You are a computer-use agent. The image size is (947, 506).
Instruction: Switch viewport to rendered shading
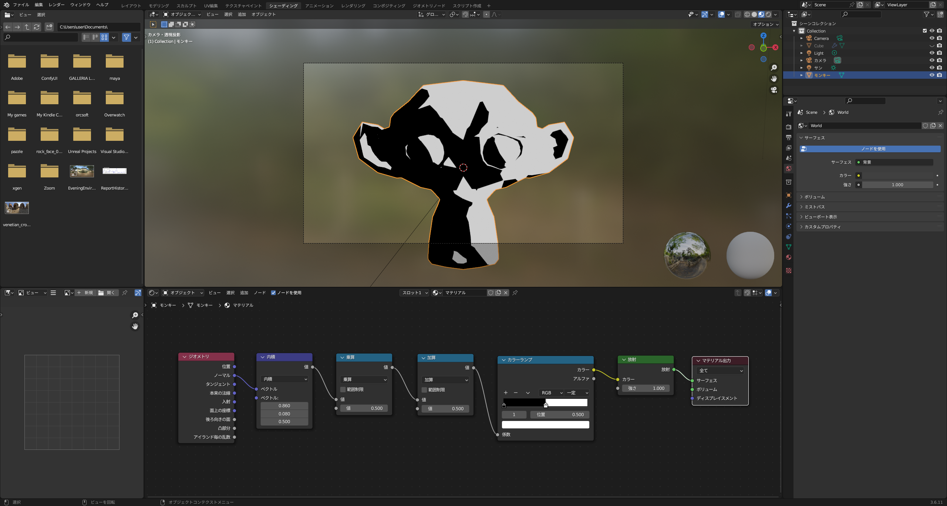click(x=768, y=14)
